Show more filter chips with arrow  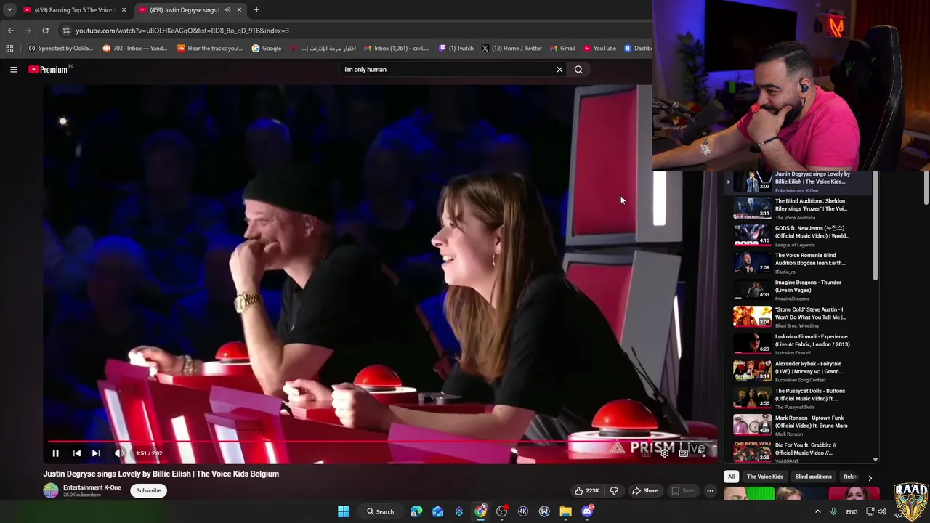(870, 477)
